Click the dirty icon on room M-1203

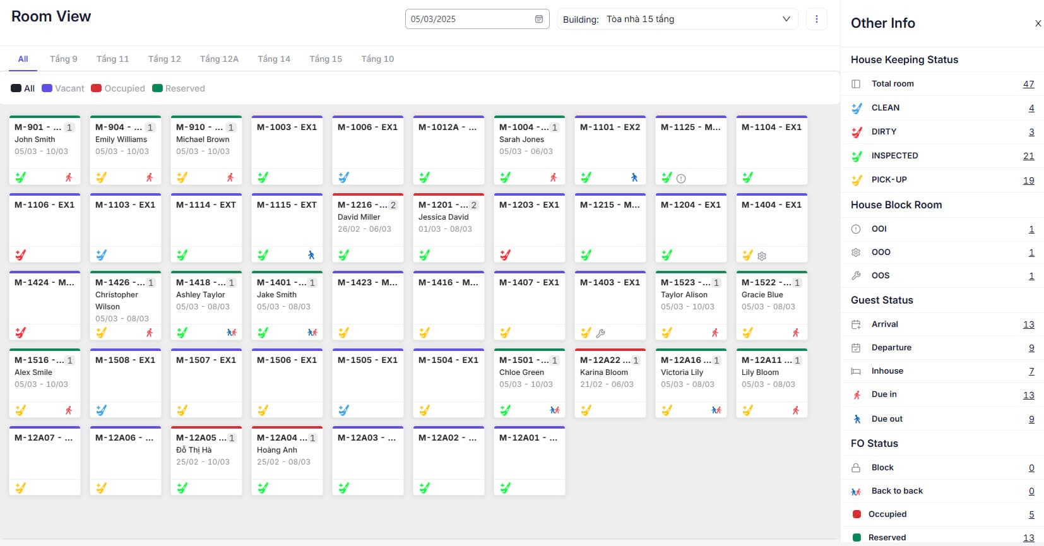(505, 255)
